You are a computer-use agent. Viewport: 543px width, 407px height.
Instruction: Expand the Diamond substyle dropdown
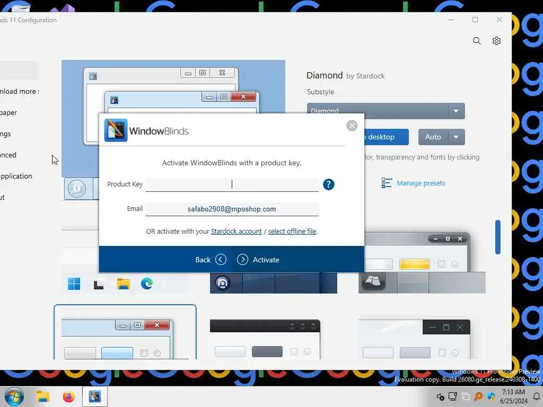click(x=456, y=111)
